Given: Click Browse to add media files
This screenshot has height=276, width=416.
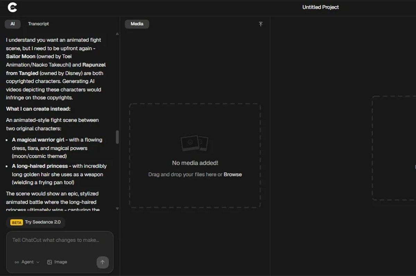Looking at the screenshot, I should 233,175.
